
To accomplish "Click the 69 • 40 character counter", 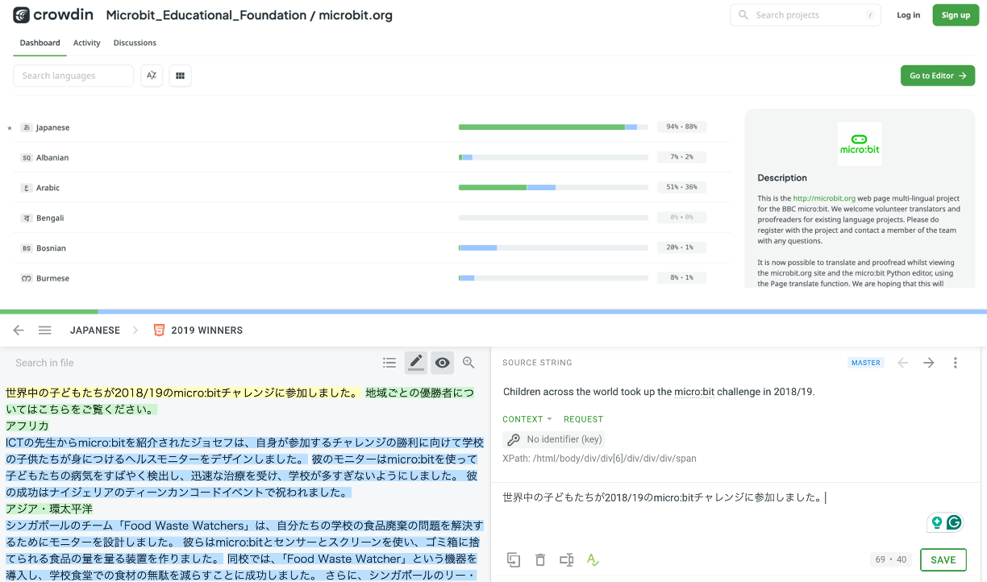I will [x=890, y=559].
